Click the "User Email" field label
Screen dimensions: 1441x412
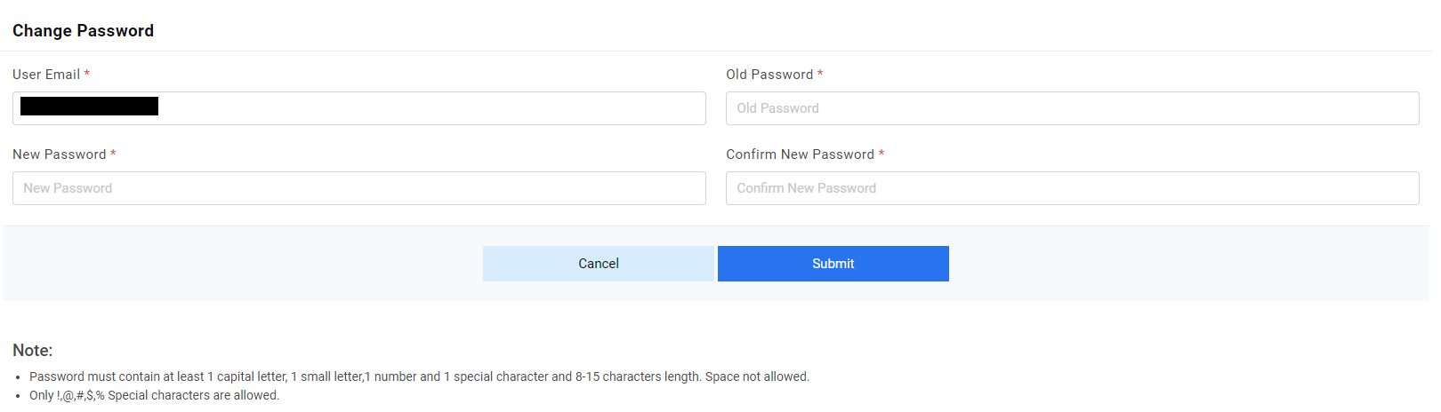click(46, 75)
